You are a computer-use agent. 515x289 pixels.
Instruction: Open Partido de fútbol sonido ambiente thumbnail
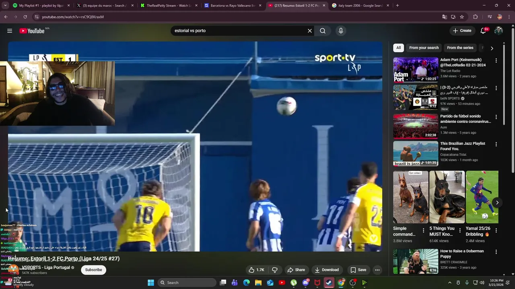(416, 126)
